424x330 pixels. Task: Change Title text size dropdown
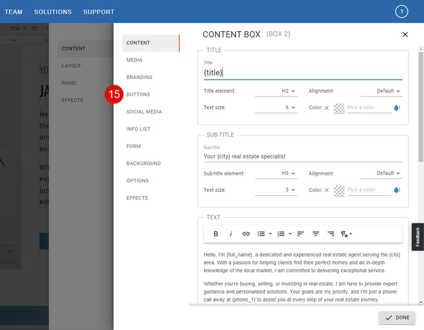tap(276, 107)
